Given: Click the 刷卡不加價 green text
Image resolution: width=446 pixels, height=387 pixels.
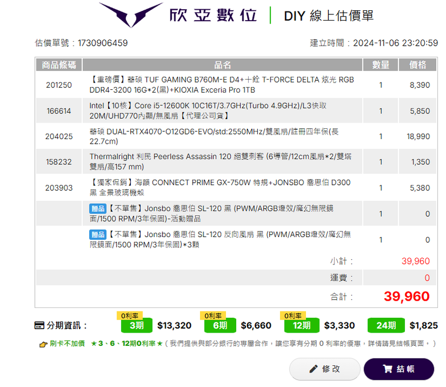Looking at the screenshot, I should pyautogui.click(x=67, y=343).
